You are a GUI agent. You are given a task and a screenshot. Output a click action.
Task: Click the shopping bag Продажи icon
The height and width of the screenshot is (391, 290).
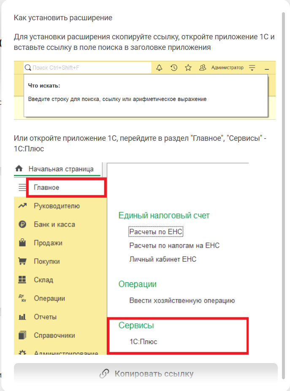(x=22, y=243)
